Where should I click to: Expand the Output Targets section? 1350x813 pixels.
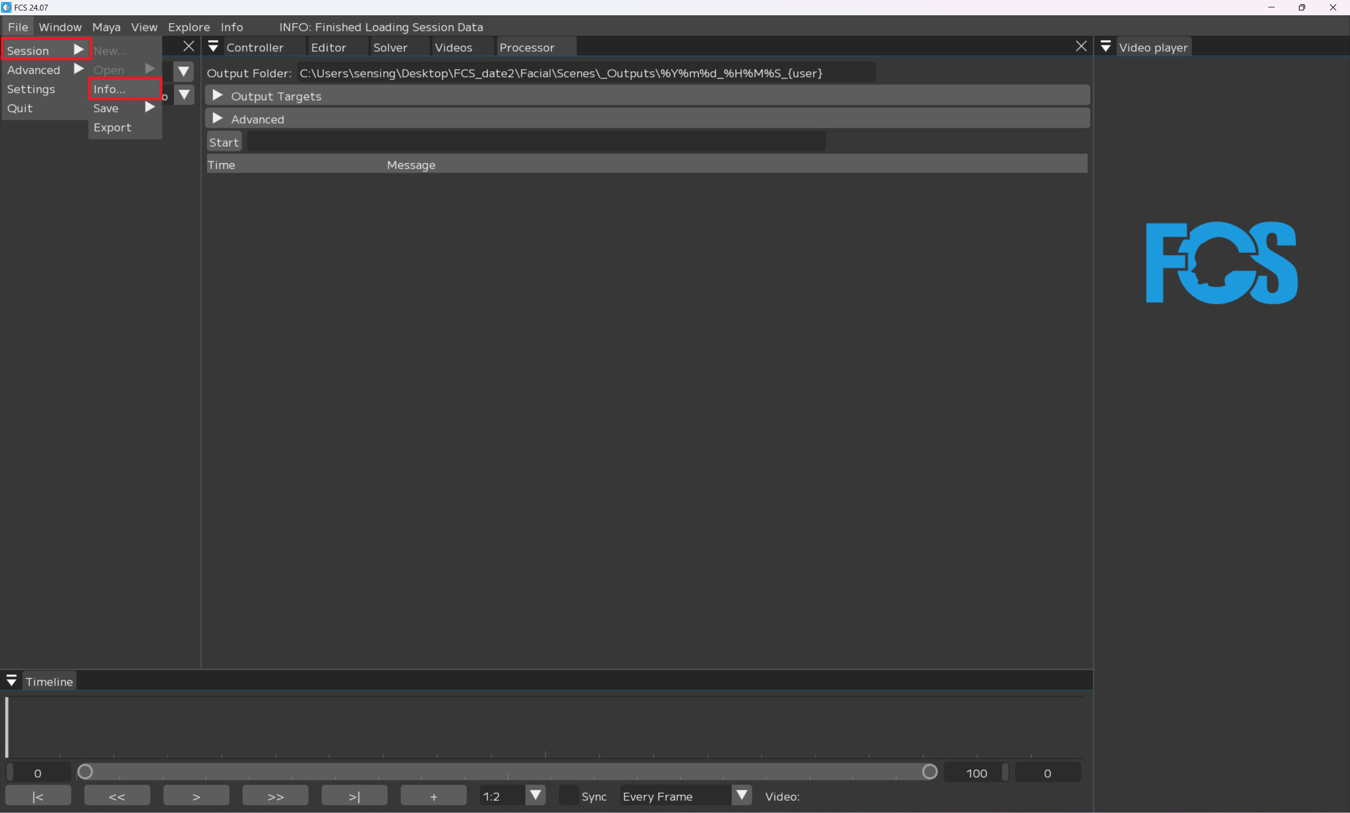click(217, 96)
